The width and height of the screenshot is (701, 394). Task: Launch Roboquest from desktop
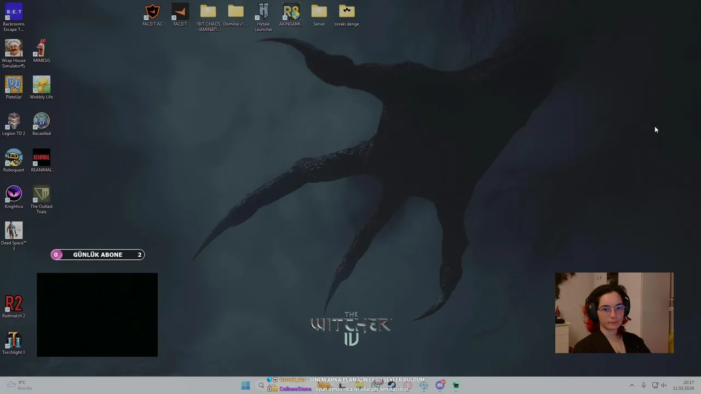pyautogui.click(x=14, y=160)
